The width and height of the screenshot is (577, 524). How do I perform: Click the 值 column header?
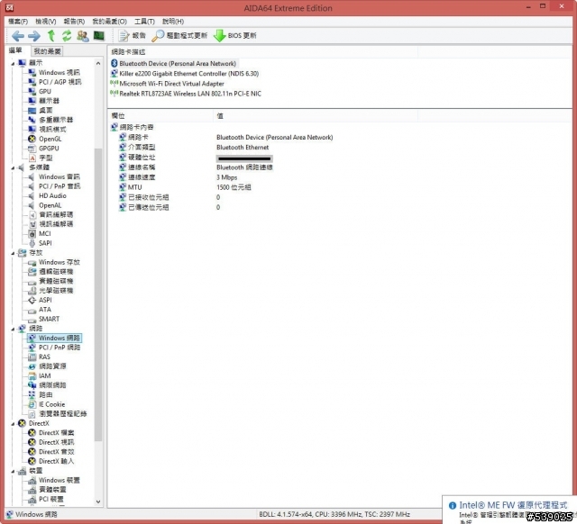click(x=316, y=116)
